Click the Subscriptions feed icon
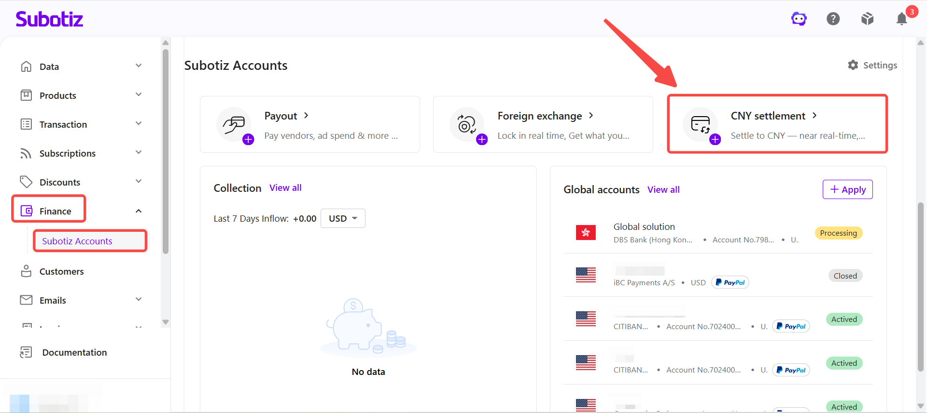 [26, 153]
